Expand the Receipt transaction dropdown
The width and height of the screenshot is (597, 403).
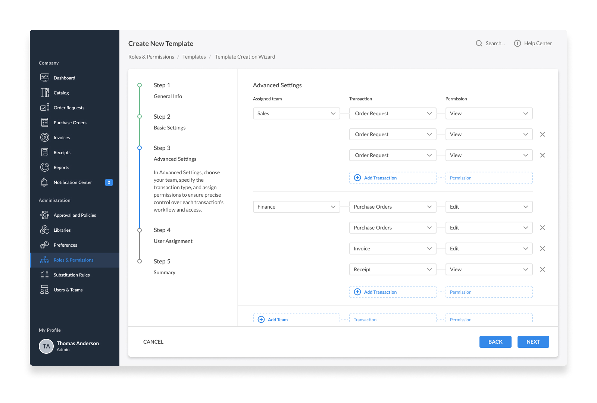[393, 269]
